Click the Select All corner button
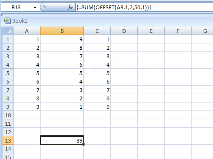This screenshot has width=213, height=159. (8, 31)
